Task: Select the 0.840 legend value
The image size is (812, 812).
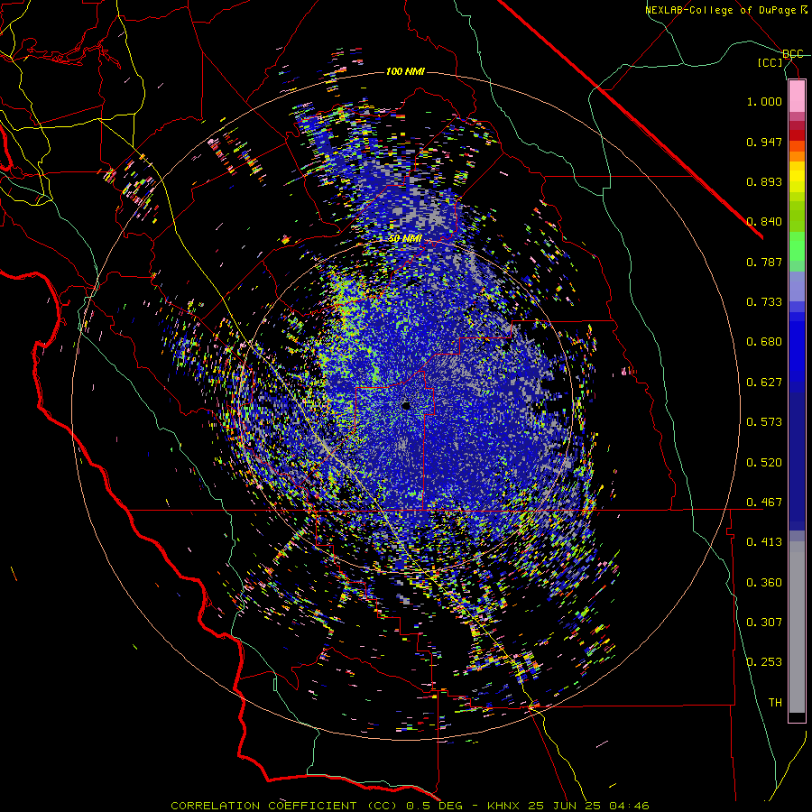Action: [x=764, y=222]
